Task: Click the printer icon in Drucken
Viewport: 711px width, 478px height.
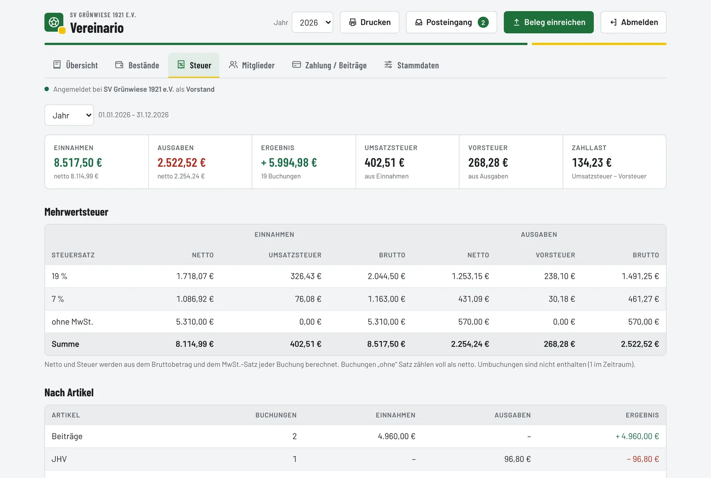Action: tap(352, 22)
